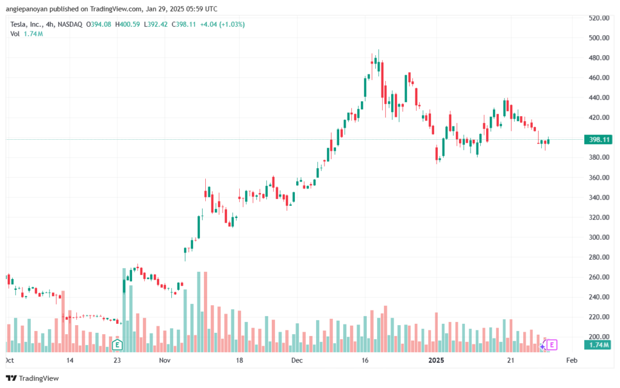Screen dimensions: 620x388
Task: Click the 2025 label on the time axis
Action: (437, 360)
